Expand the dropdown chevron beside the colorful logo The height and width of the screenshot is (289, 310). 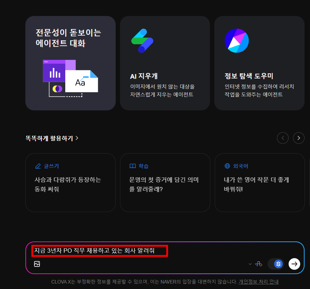(x=250, y=264)
